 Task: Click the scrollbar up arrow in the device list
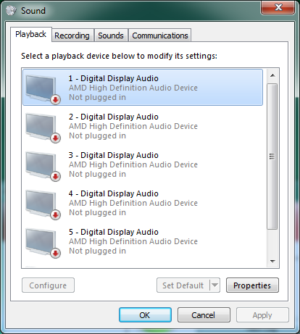click(272, 75)
